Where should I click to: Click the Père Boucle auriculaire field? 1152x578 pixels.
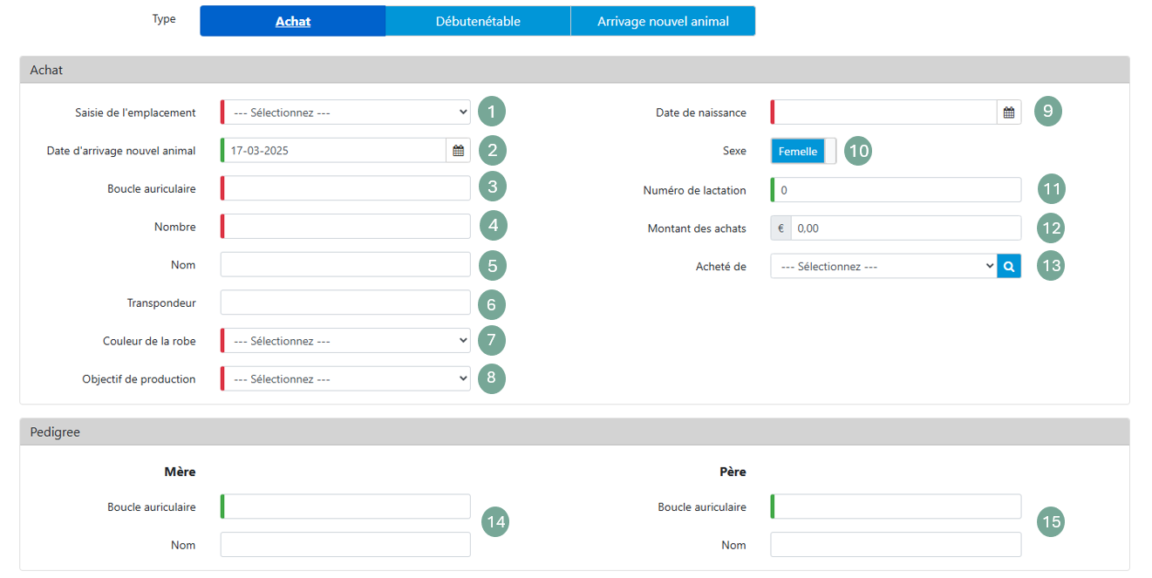coord(896,507)
